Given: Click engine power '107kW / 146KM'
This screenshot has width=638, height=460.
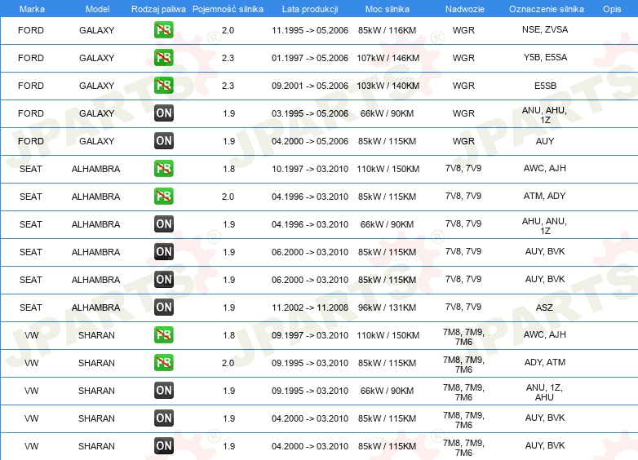Looking at the screenshot, I should 388,58.
